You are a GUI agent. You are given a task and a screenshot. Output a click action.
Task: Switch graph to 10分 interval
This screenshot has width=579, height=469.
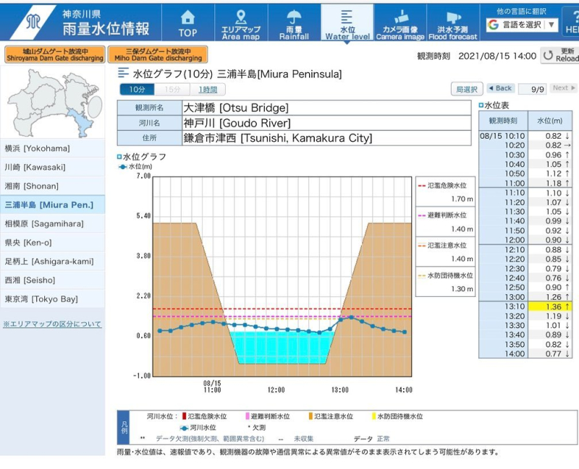point(137,90)
